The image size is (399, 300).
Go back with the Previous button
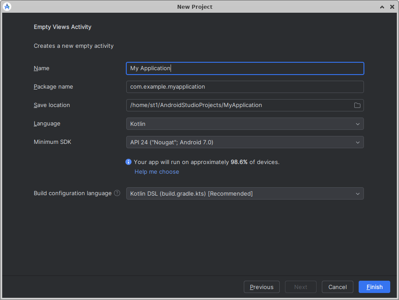[x=261, y=287]
